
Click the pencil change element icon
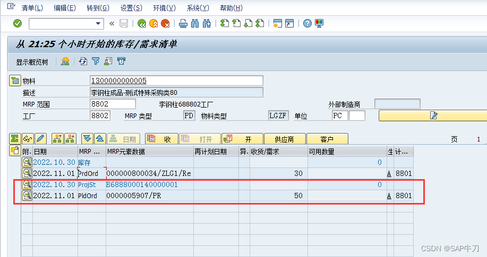click(40, 139)
